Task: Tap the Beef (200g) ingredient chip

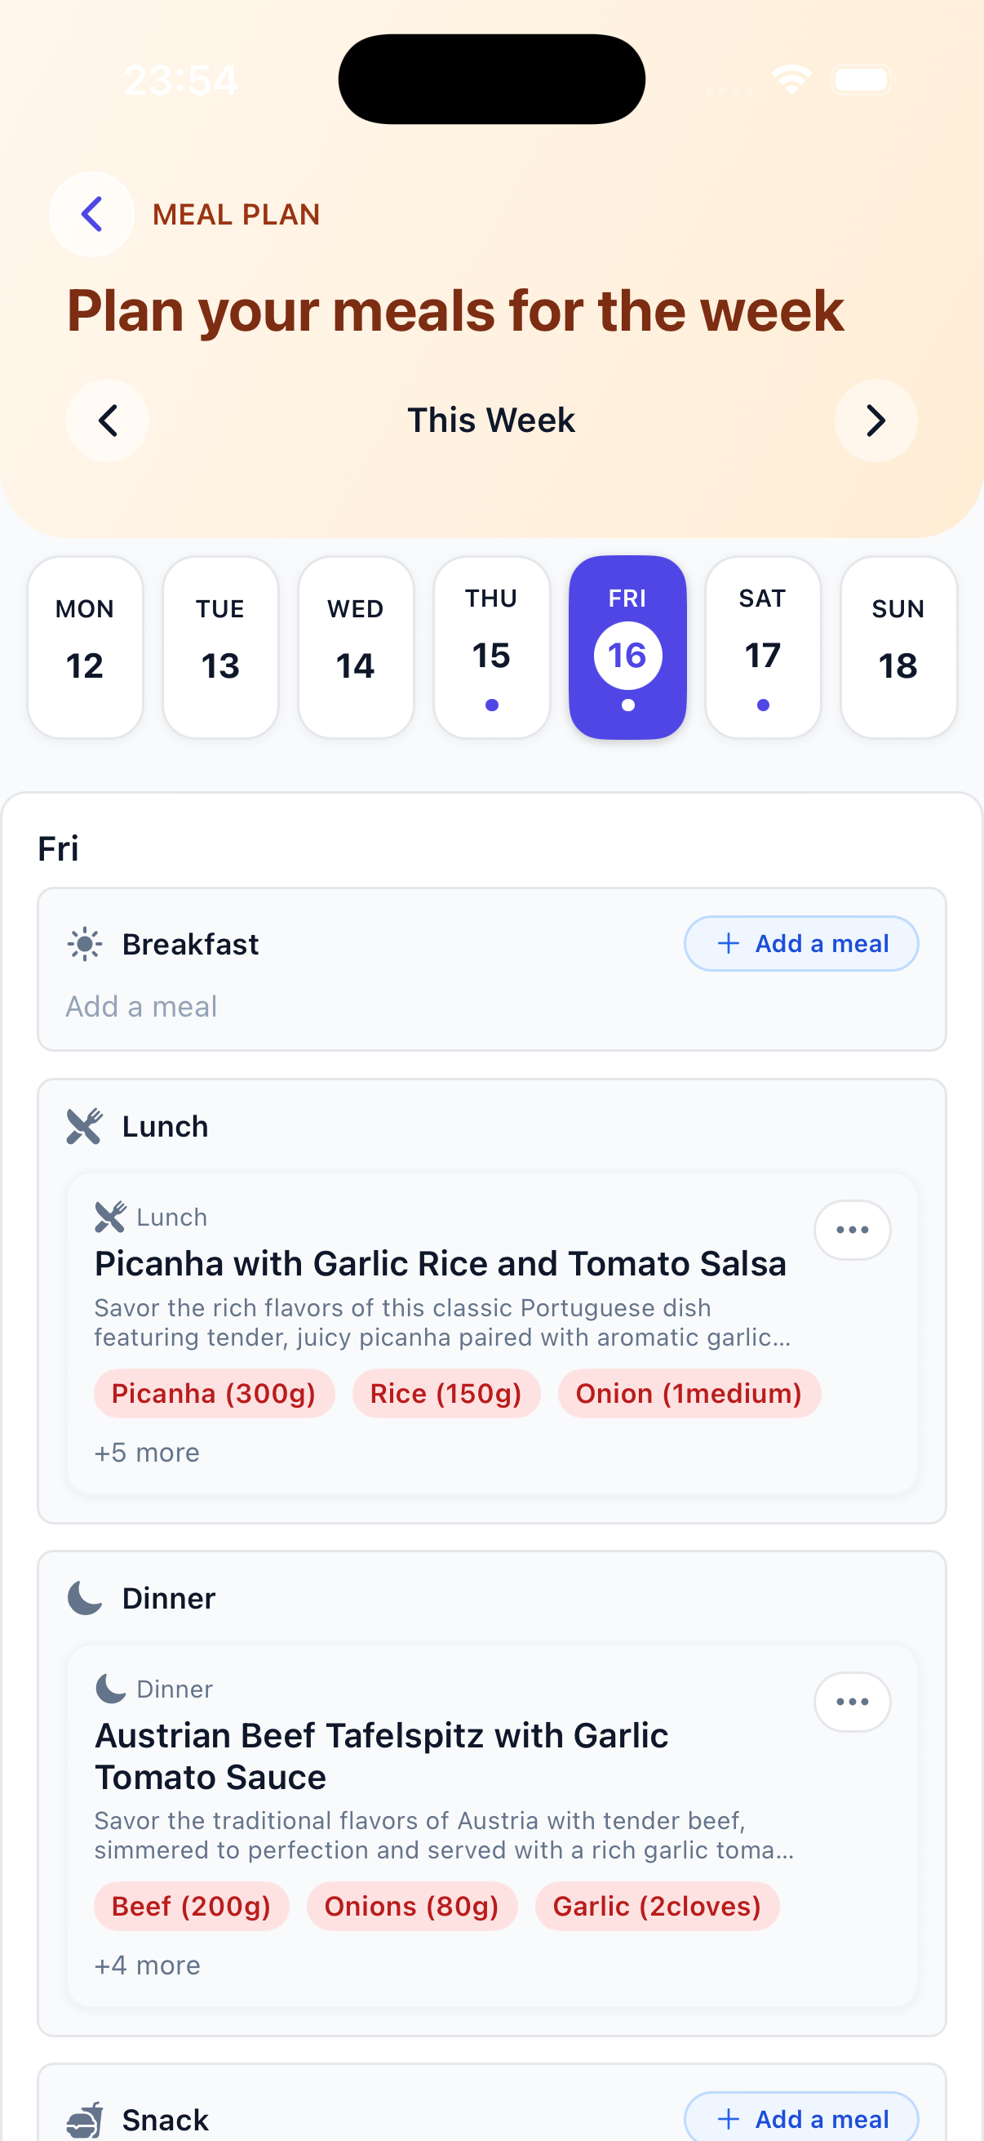Action: click(x=191, y=1906)
